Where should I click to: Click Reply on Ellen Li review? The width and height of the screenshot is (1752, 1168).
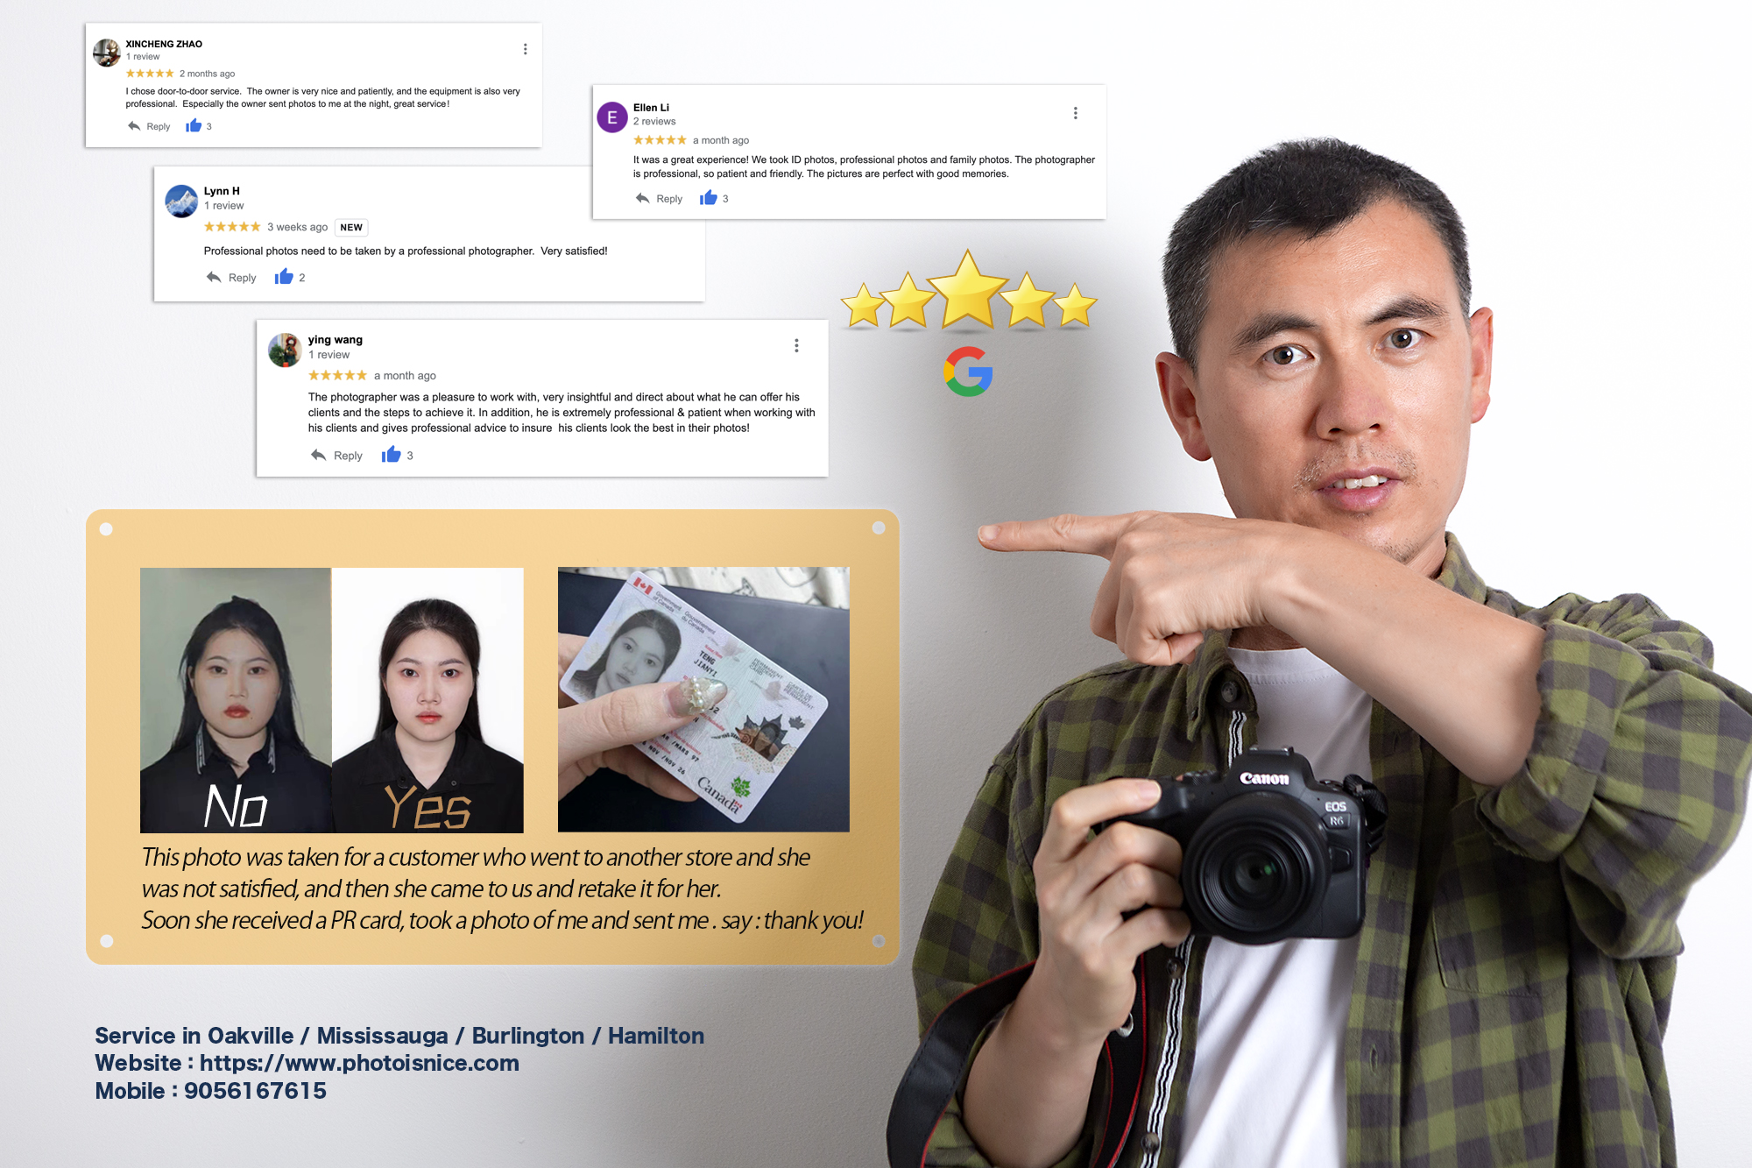tap(668, 199)
